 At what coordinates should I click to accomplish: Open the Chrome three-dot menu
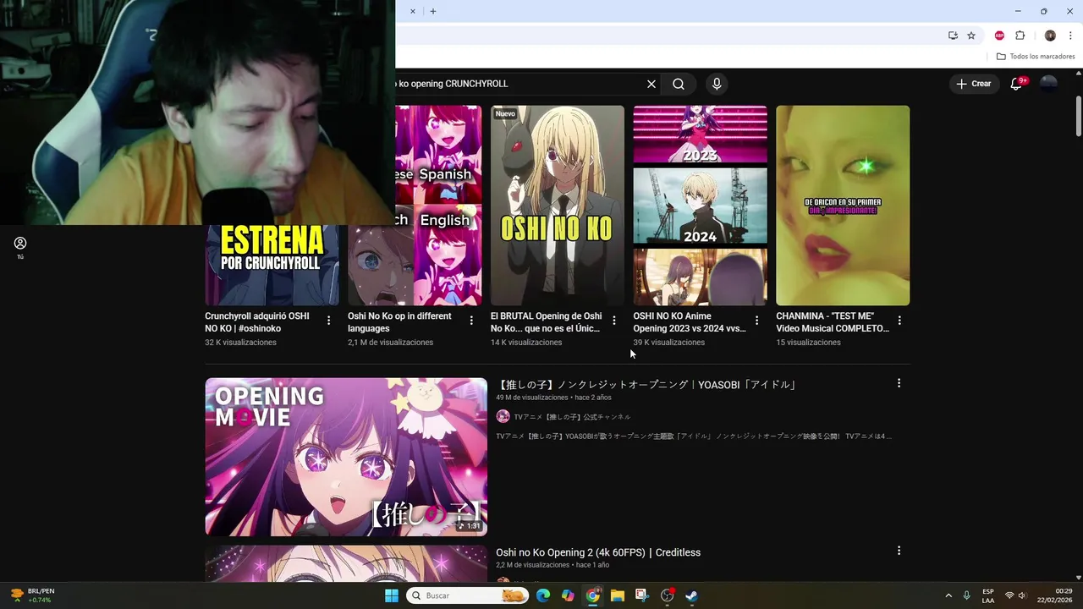pos(1070,36)
